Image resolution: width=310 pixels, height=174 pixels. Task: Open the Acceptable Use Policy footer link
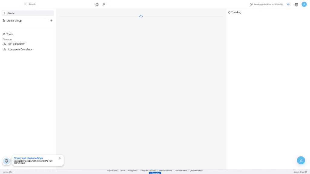pos(148,171)
